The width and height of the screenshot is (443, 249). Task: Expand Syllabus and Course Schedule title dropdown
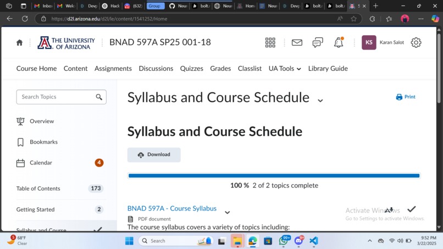point(320,101)
